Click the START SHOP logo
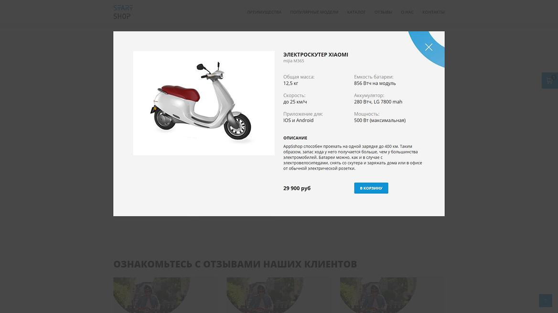This screenshot has width=558, height=313. click(x=123, y=12)
